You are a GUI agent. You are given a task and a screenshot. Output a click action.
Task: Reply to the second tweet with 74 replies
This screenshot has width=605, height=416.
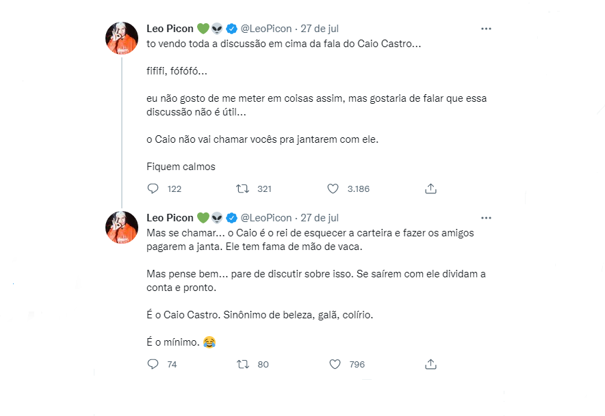[x=153, y=364]
